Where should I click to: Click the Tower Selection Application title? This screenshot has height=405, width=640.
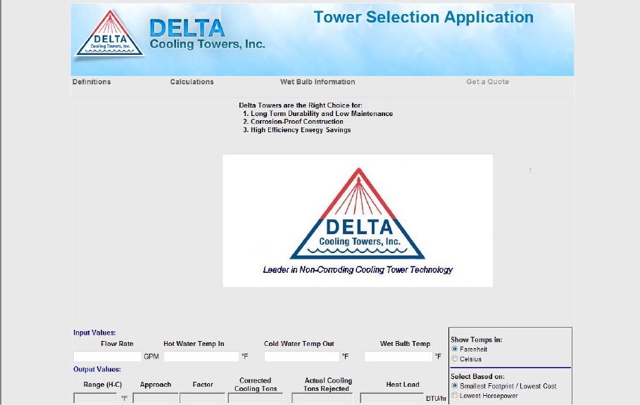pyautogui.click(x=424, y=17)
